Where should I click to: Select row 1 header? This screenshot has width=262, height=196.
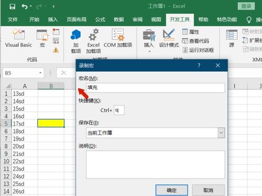pos(6,94)
